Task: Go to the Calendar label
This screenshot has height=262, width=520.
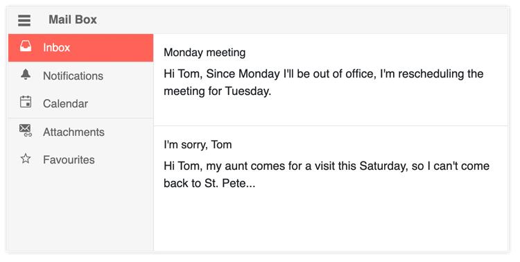Action: (65, 104)
